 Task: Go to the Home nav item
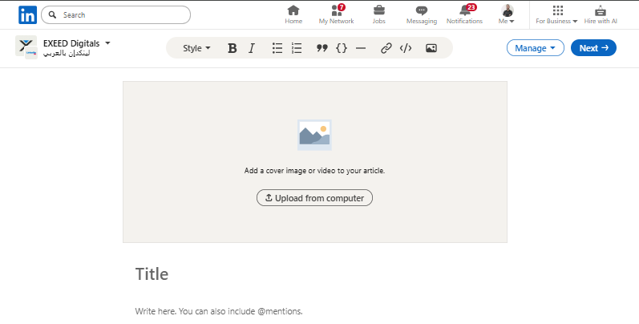[293, 14]
